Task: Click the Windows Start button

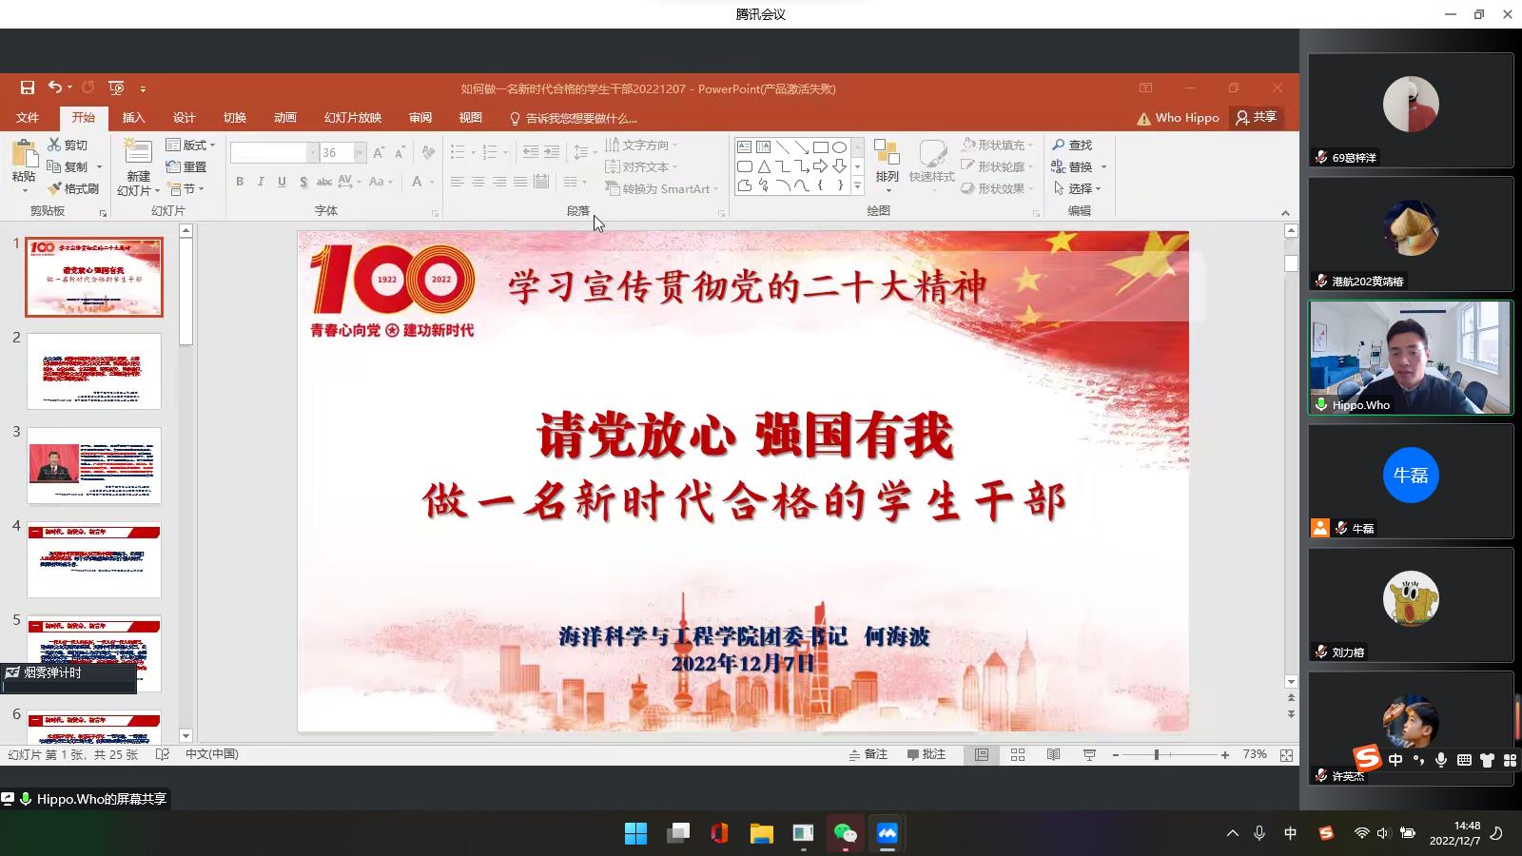Action: 635,834
